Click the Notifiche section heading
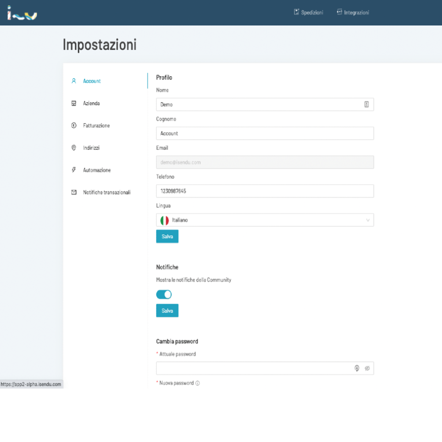 pyautogui.click(x=167, y=267)
